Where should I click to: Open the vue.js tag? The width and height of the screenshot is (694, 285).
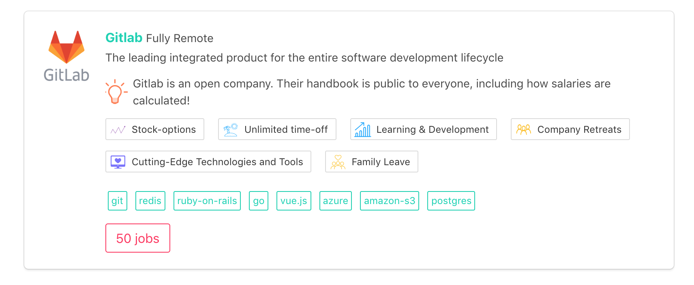coord(294,201)
